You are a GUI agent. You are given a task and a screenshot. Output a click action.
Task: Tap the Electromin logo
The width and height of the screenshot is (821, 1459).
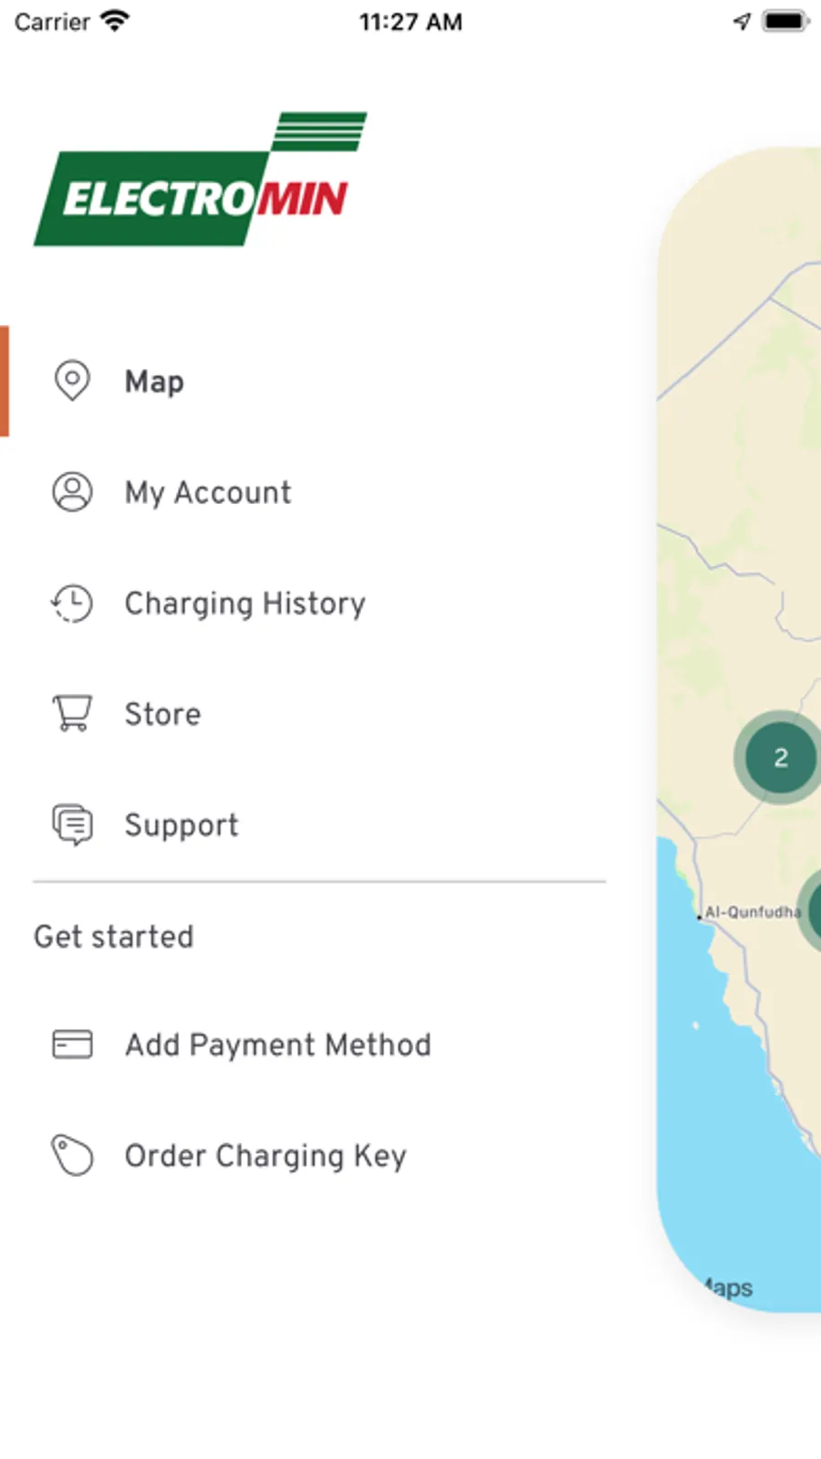(x=202, y=180)
